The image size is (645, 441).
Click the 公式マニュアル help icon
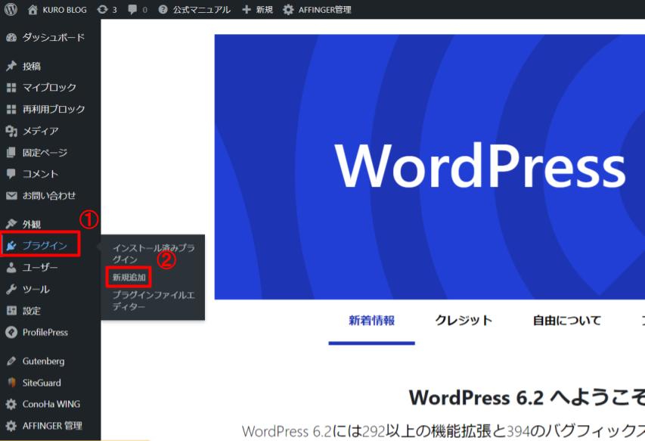coord(163,10)
